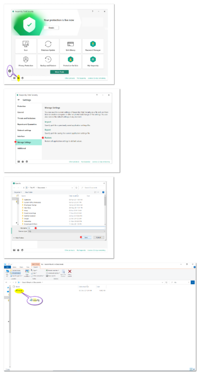This screenshot has width=200, height=375.
Task: Click the Export link in Manage Settings
Action: (48, 129)
